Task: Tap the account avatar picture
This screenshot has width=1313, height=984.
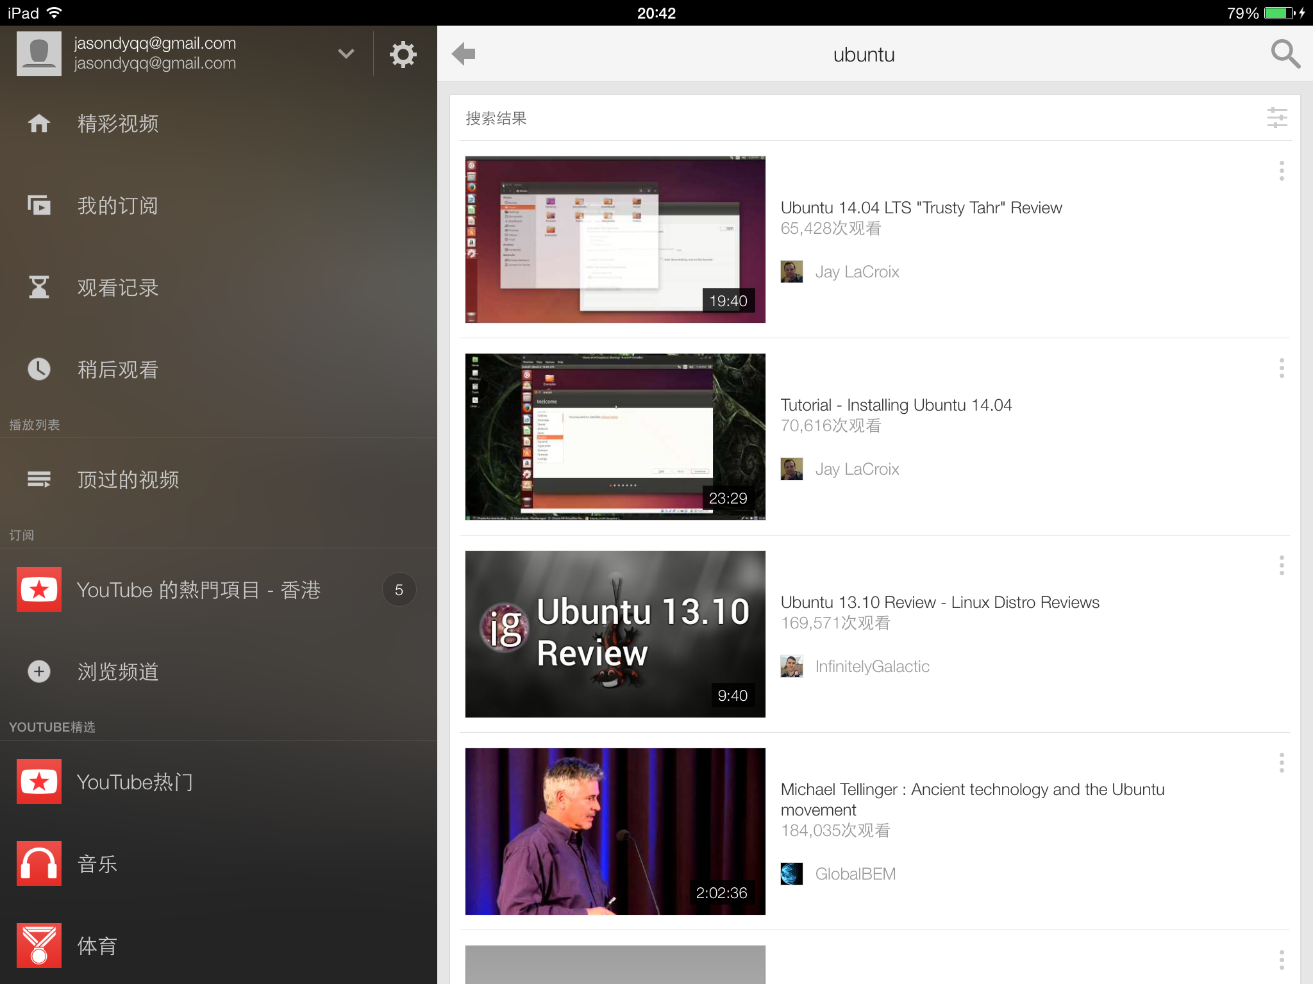Action: coord(39,54)
